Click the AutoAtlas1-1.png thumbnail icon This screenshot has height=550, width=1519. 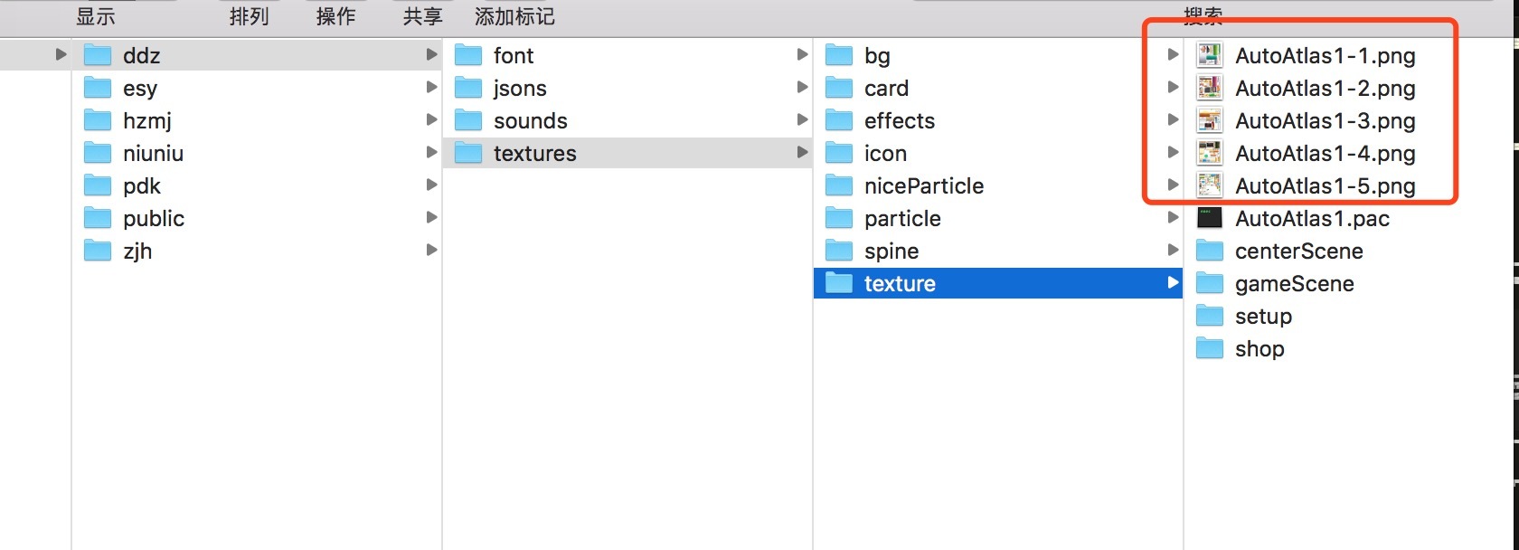tap(1209, 55)
